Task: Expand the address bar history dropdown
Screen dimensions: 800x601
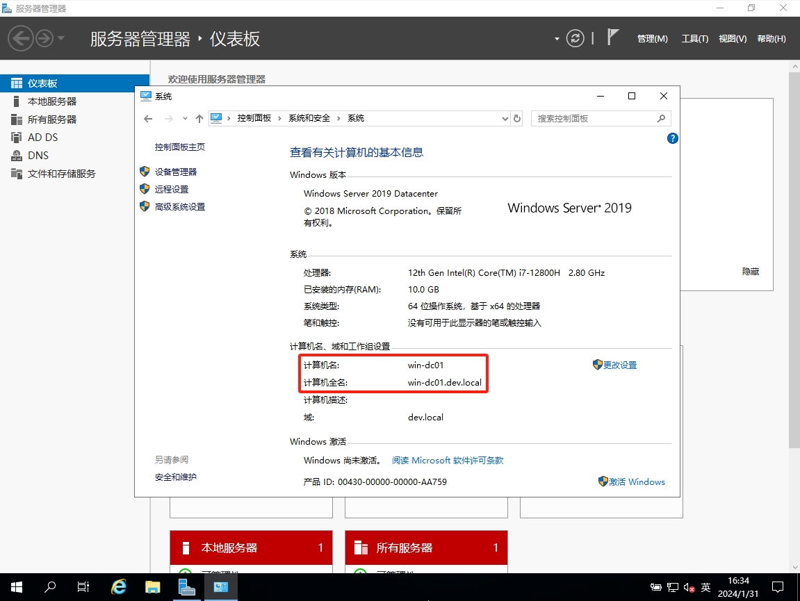Action: [x=505, y=119]
